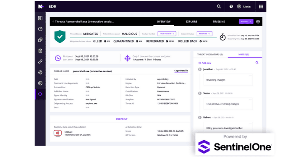Go back via Threats breadcrumb arrow
The width and height of the screenshot is (301, 157).
pyautogui.click(x=53, y=21)
